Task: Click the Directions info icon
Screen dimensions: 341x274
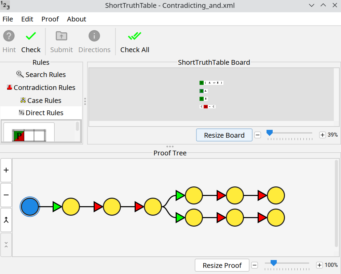Action: [x=94, y=35]
